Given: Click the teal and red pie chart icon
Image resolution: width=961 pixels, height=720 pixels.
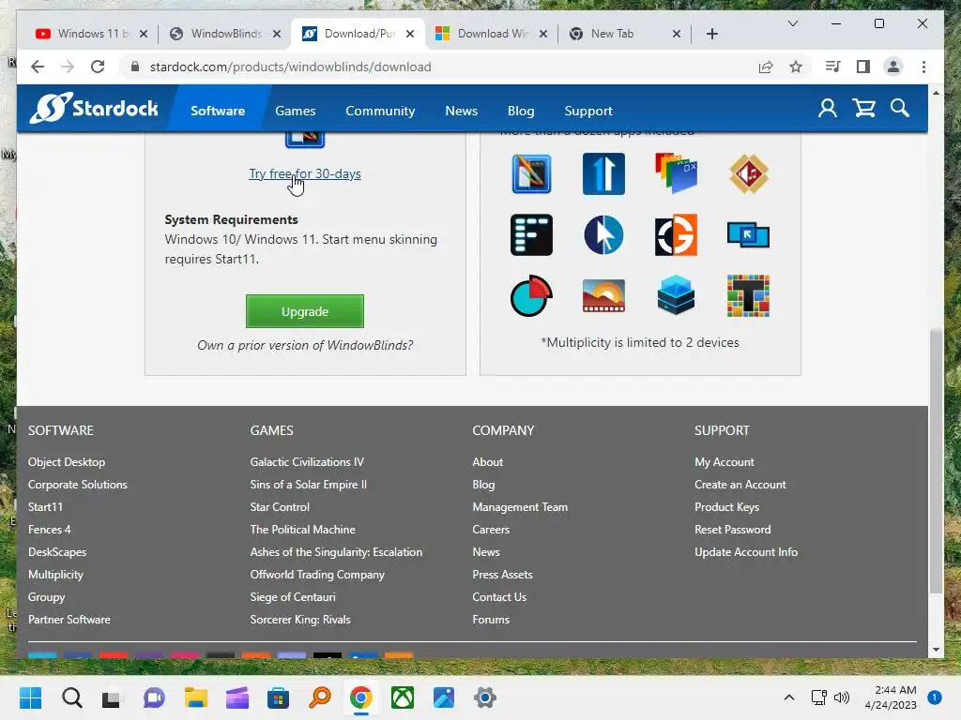Looking at the screenshot, I should tap(531, 296).
